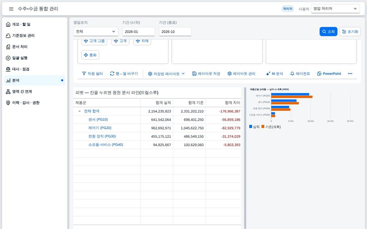
Task: Drill into cell value -82,929,779
Action: 231,128
